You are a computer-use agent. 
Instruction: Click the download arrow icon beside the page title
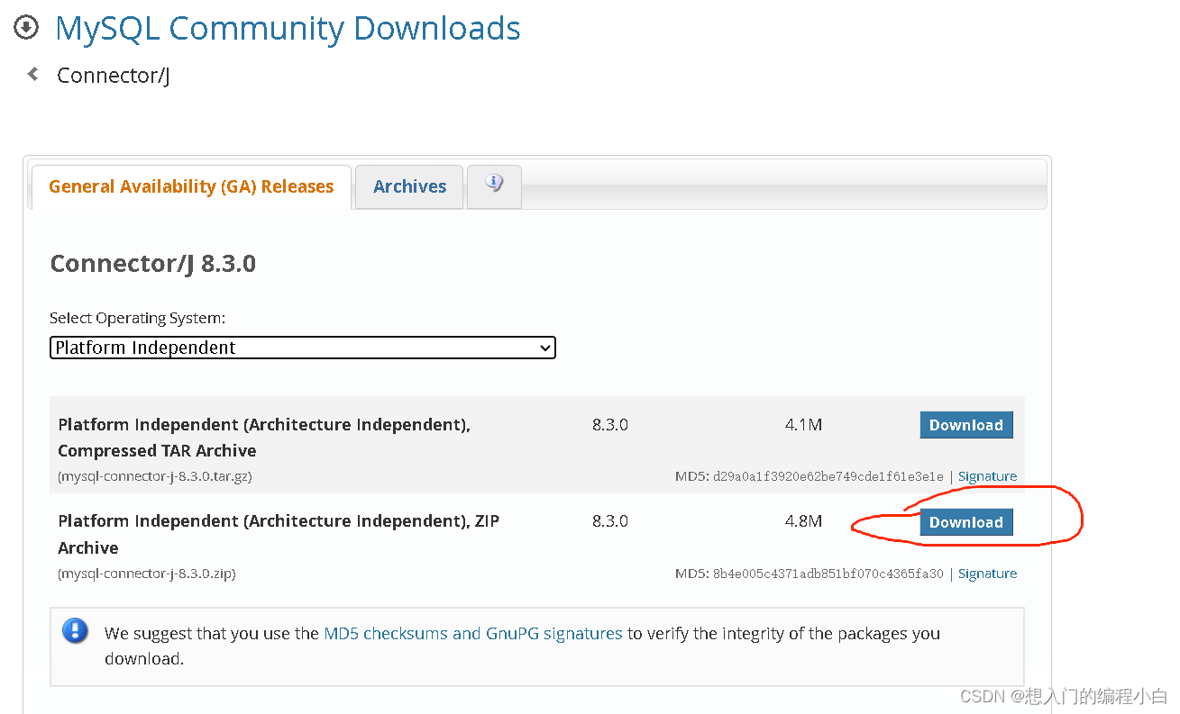(x=25, y=28)
